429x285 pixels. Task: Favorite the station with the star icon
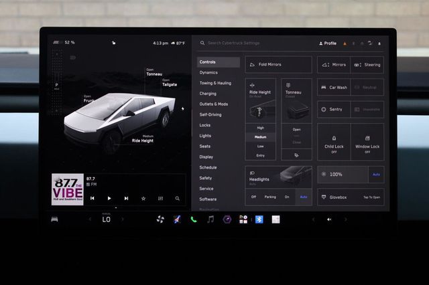143,199
